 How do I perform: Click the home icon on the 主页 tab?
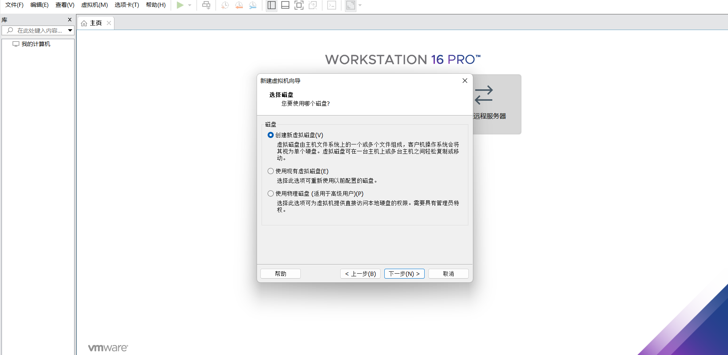(84, 23)
